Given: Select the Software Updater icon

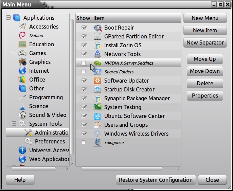Looking at the screenshot, I should pyautogui.click(x=97, y=81).
